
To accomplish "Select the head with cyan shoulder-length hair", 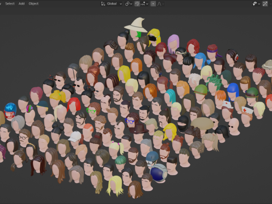I will tap(170, 97).
